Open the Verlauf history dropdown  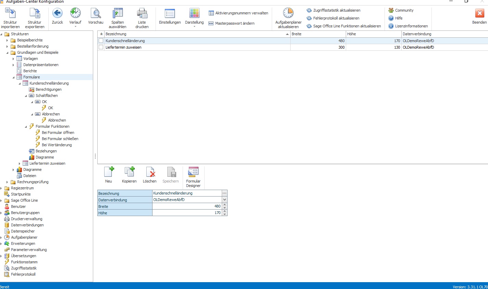(75, 26)
